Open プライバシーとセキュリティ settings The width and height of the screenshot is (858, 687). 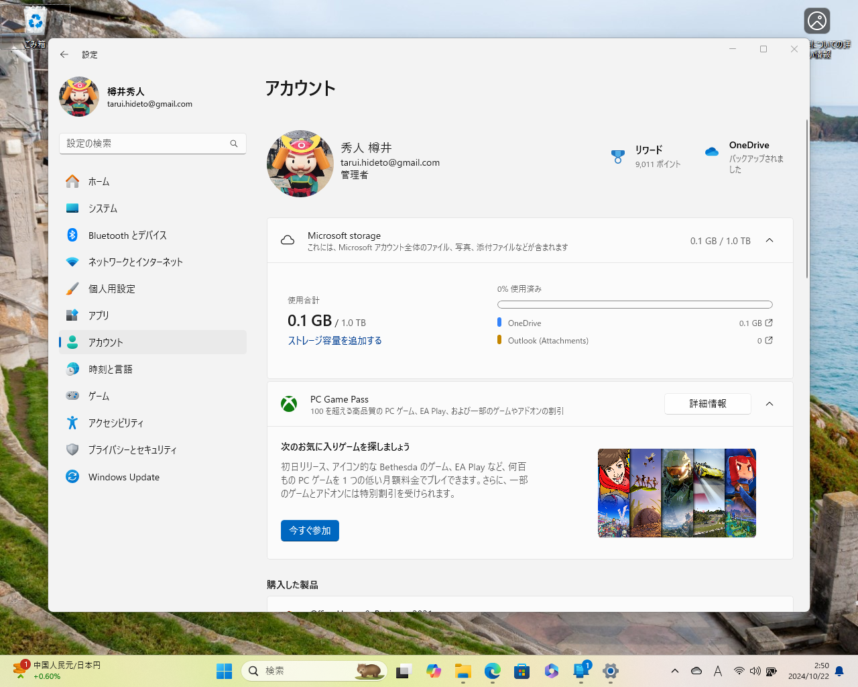click(x=153, y=450)
